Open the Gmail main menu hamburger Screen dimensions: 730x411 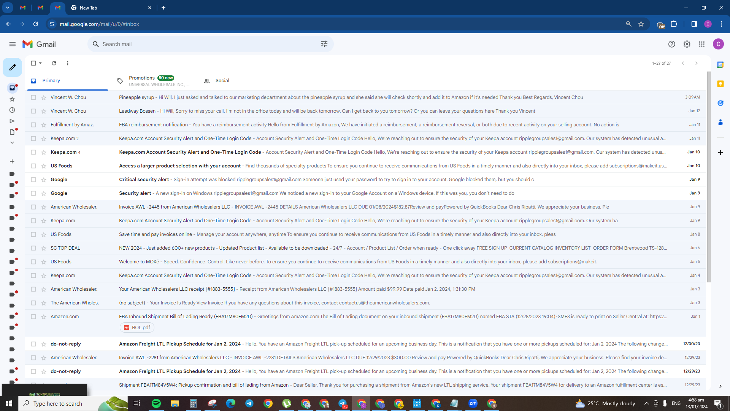click(13, 44)
